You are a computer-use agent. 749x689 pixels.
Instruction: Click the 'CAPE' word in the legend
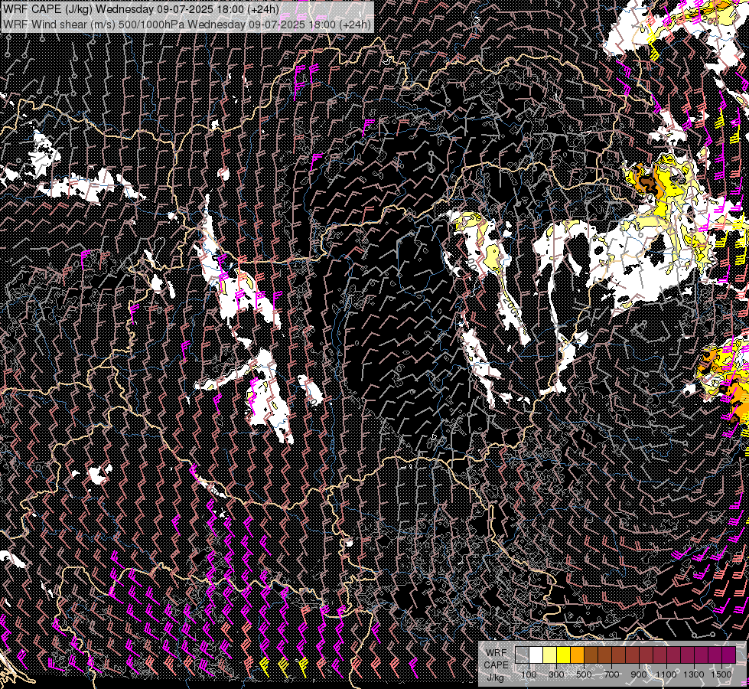[496, 665]
